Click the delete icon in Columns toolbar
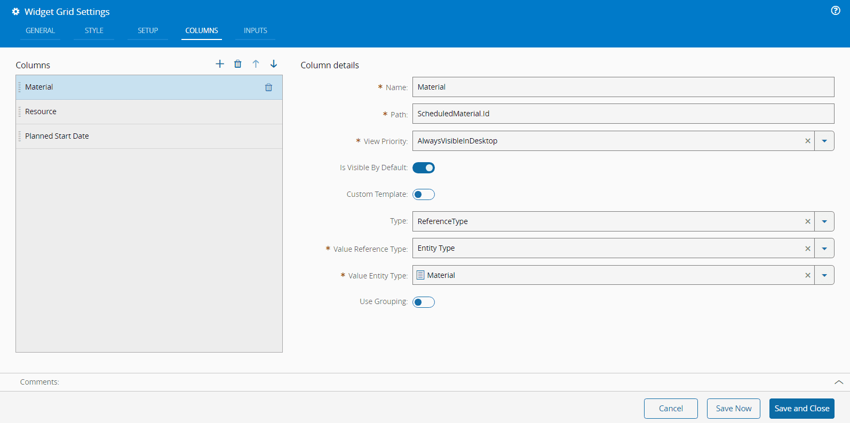 238,64
